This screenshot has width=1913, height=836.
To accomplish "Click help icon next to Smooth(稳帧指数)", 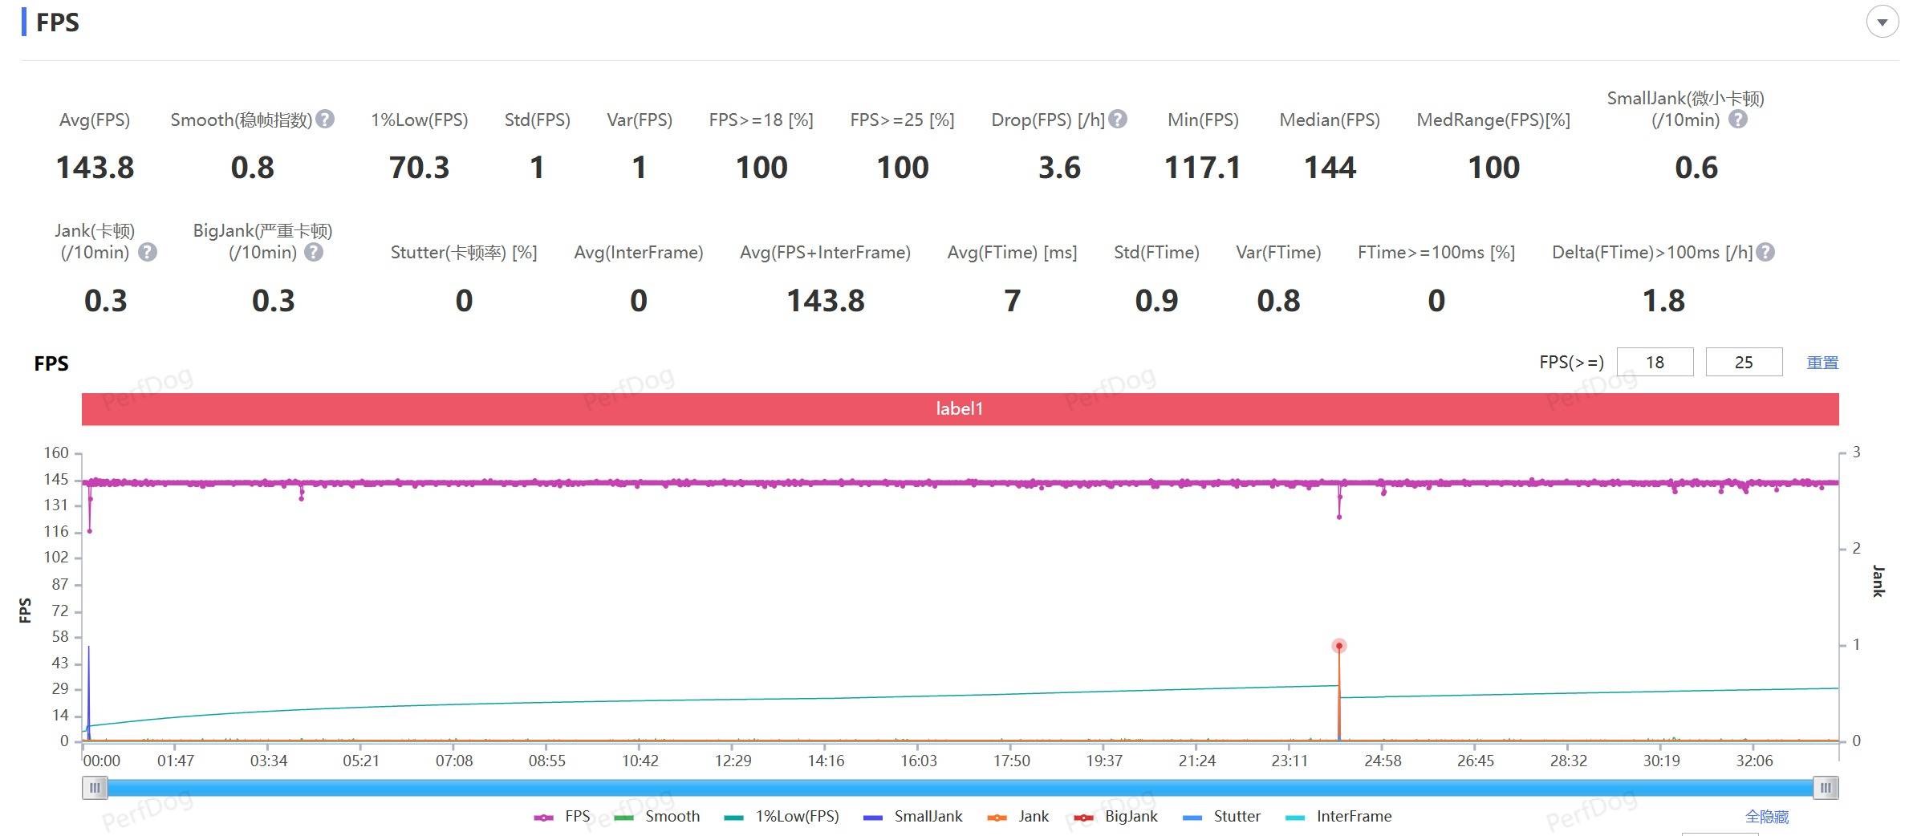I will 325,120.
